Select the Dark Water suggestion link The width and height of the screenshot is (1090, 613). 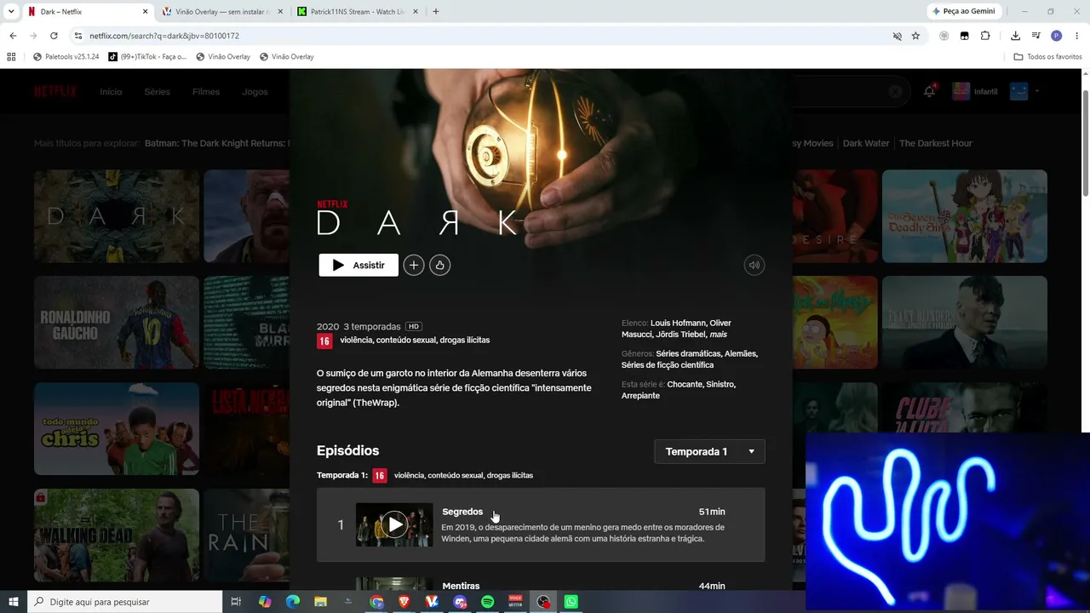pos(866,143)
